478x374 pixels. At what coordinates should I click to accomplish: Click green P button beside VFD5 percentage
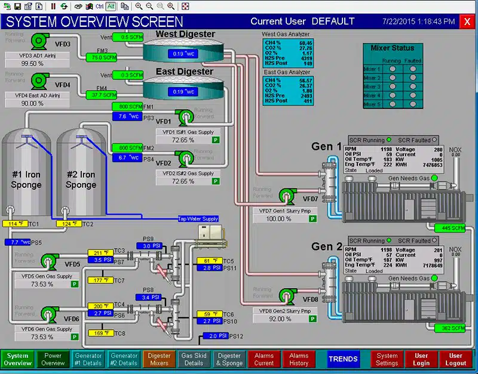[75, 285]
